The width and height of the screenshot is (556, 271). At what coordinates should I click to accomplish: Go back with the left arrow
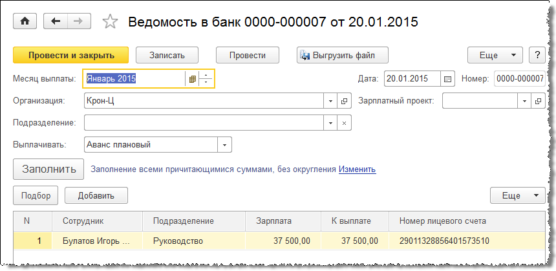coord(56,21)
